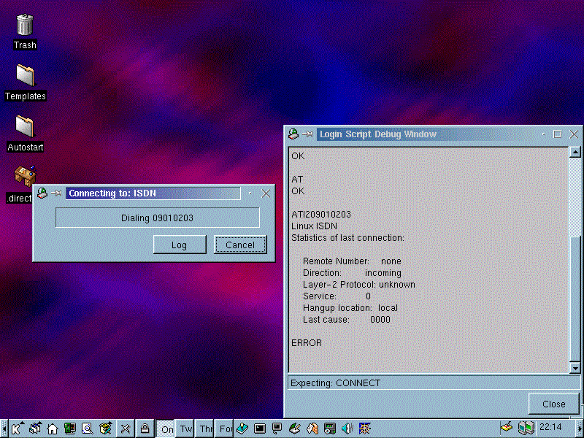Open window menu of Login Script Debug Window
The width and height of the screenshot is (584, 438).
point(293,134)
